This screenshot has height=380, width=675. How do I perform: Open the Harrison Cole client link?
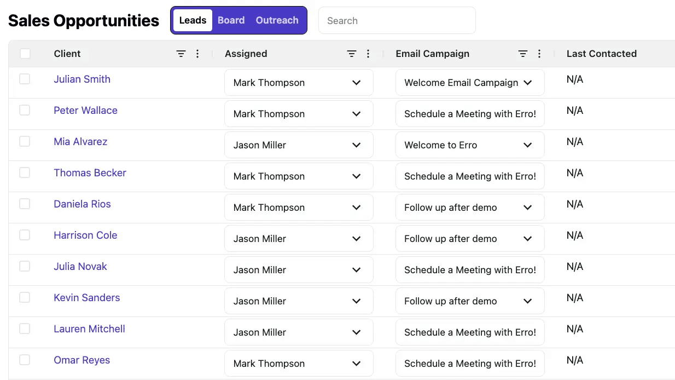point(85,235)
